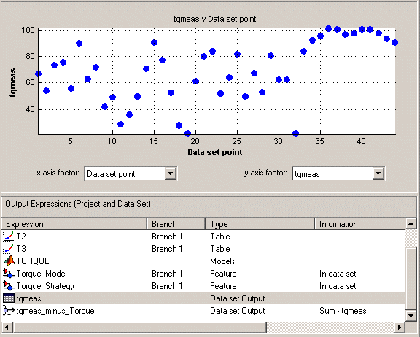Click the horizontal scroll right arrow
420x337 pixels.
pos(400,327)
